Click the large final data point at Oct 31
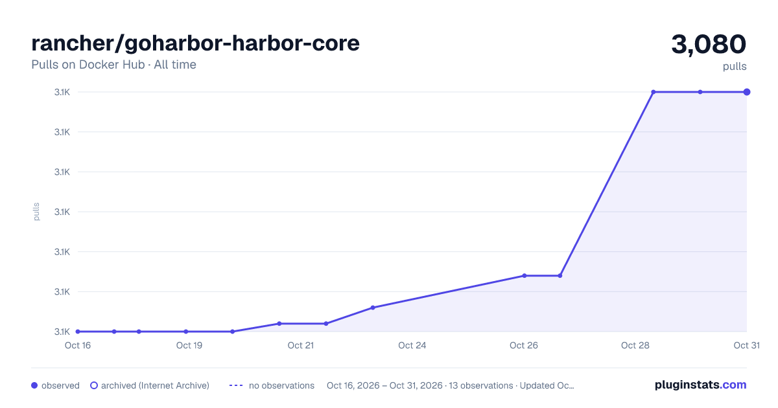This screenshot has width=778, height=408. pos(747,92)
